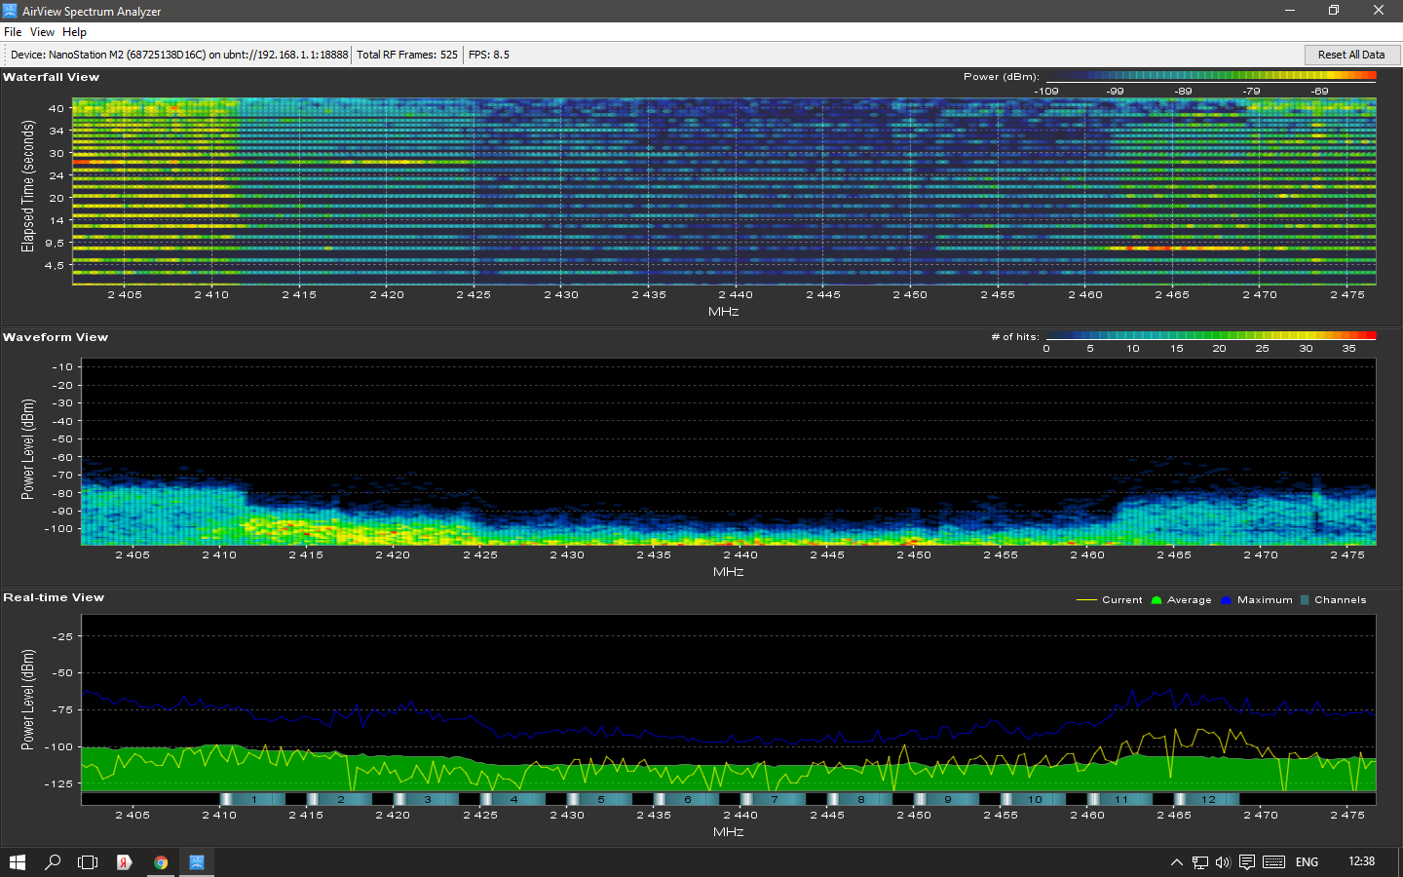This screenshot has height=877, width=1403.
Task: Expand the hidden system tray icons chevron
Action: [x=1176, y=862]
